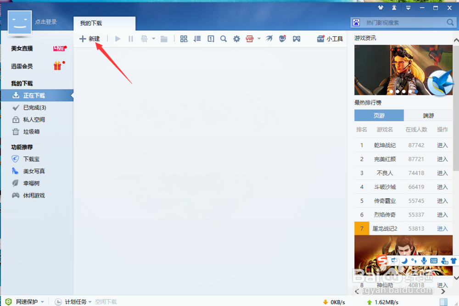This screenshot has height=306, width=459.
Task: Click inside the 热门影视搜索 search box
Action: click(x=404, y=22)
